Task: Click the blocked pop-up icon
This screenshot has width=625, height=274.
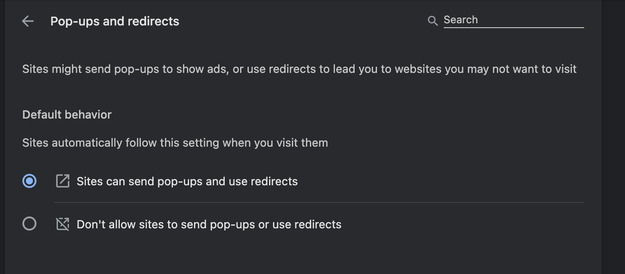Action: [x=63, y=224]
